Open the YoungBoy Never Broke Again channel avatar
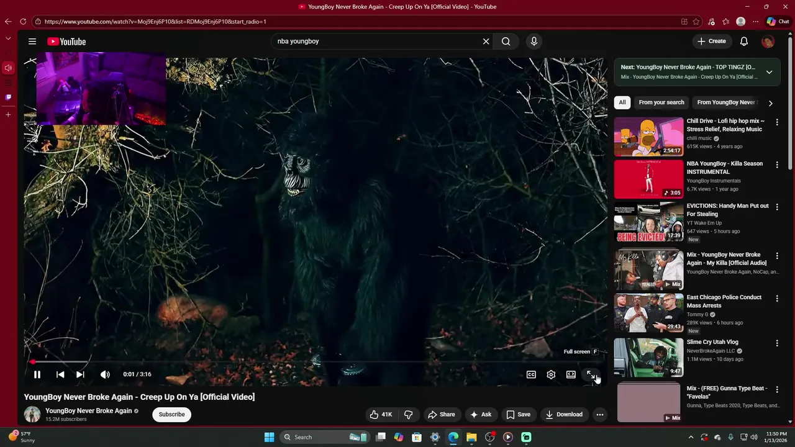The width and height of the screenshot is (795, 447). coord(32,414)
